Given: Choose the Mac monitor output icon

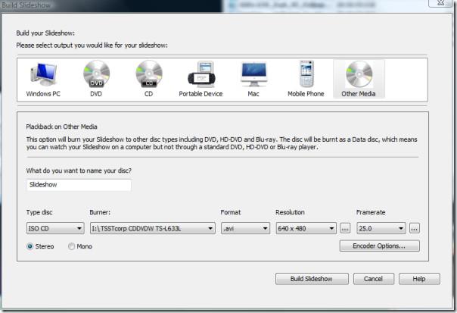Looking at the screenshot, I should (253, 76).
